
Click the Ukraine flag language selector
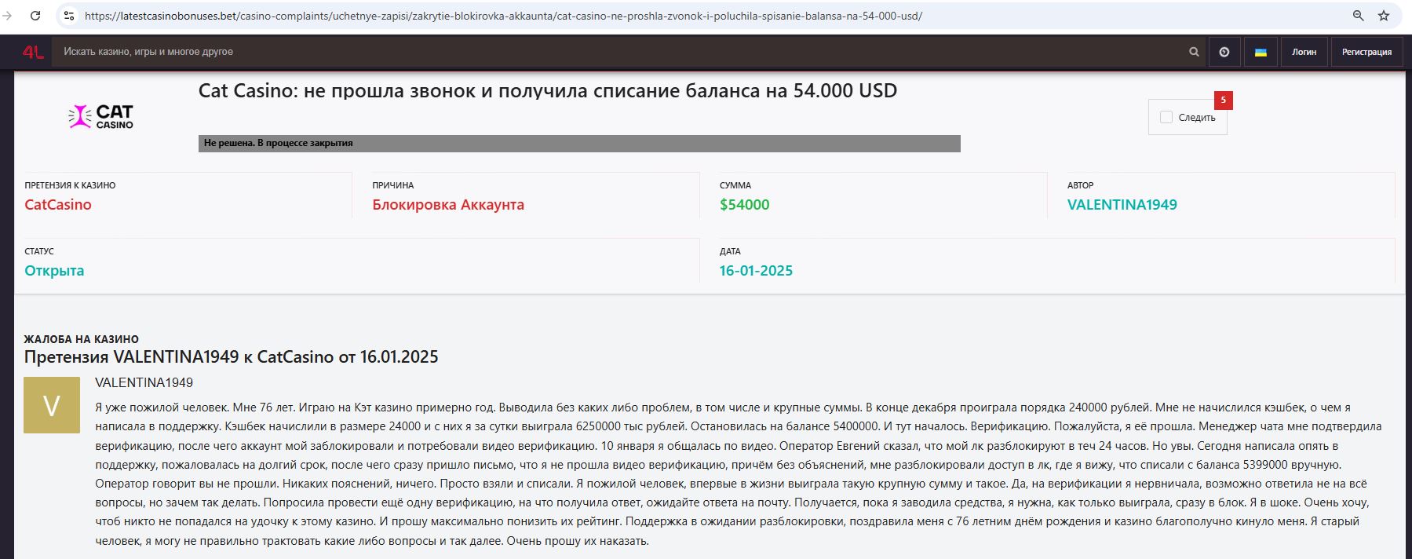click(1261, 52)
